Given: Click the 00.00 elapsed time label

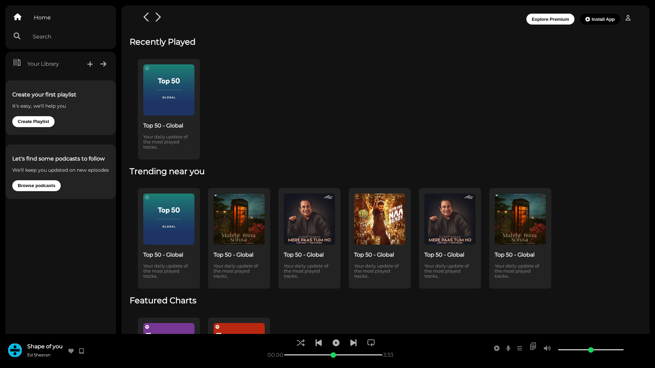Looking at the screenshot, I should (275, 355).
